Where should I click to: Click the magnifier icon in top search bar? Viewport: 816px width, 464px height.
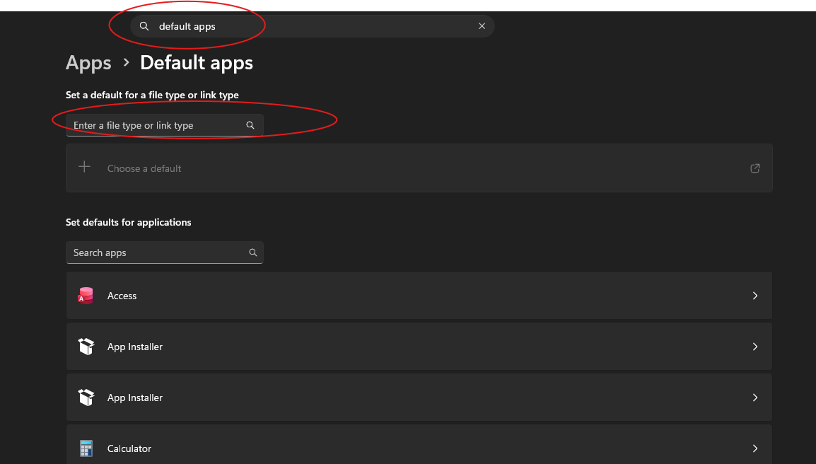pos(144,26)
